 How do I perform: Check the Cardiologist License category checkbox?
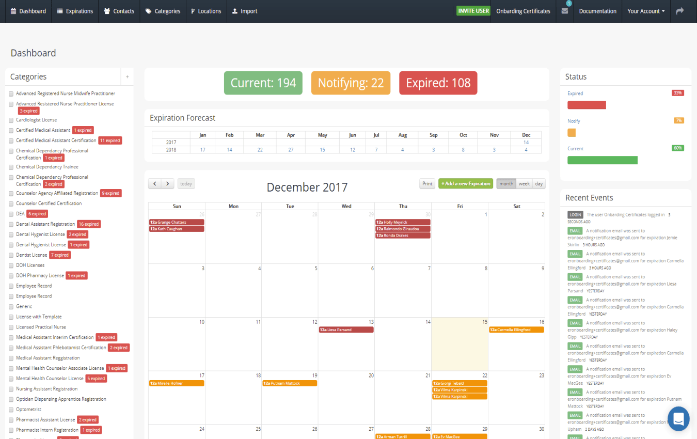pyautogui.click(x=11, y=120)
